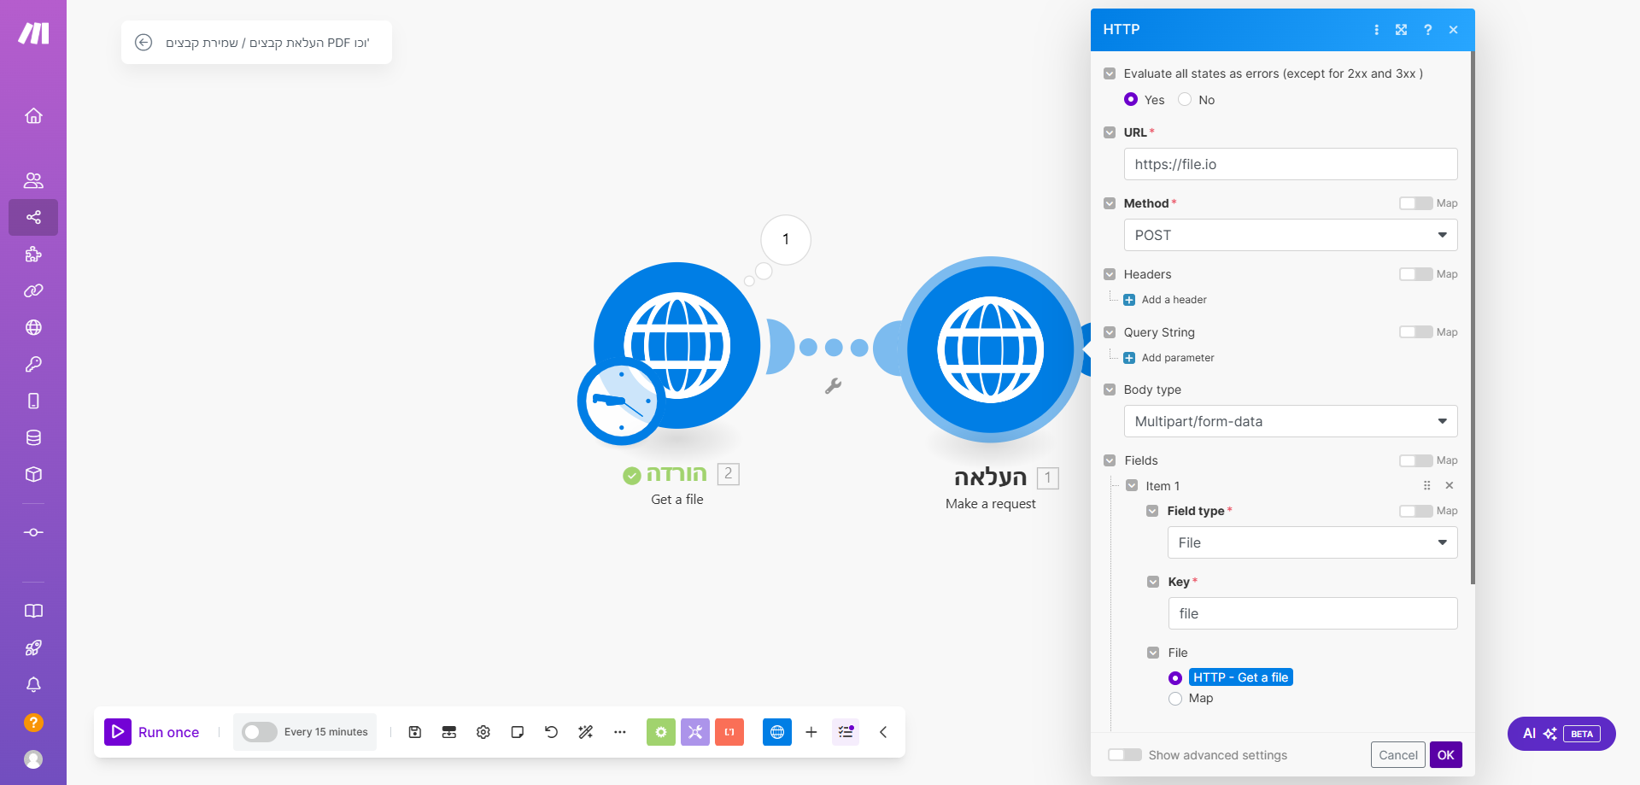Click into the URL input field
The image size is (1640, 785).
1290,164
